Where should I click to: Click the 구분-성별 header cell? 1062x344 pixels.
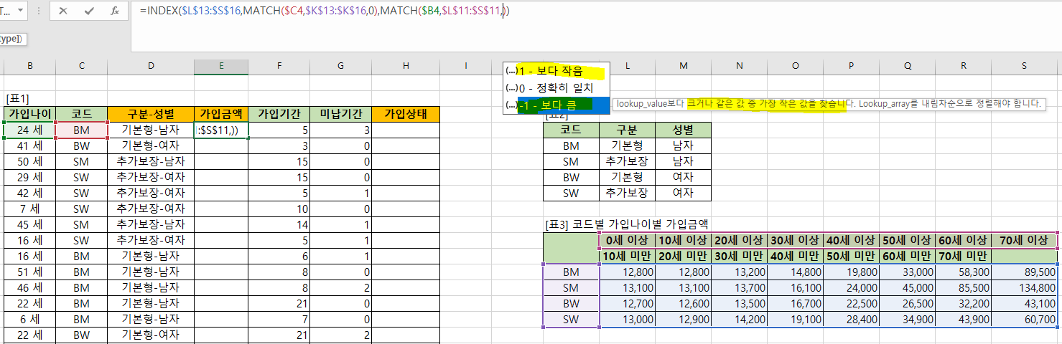[151, 114]
